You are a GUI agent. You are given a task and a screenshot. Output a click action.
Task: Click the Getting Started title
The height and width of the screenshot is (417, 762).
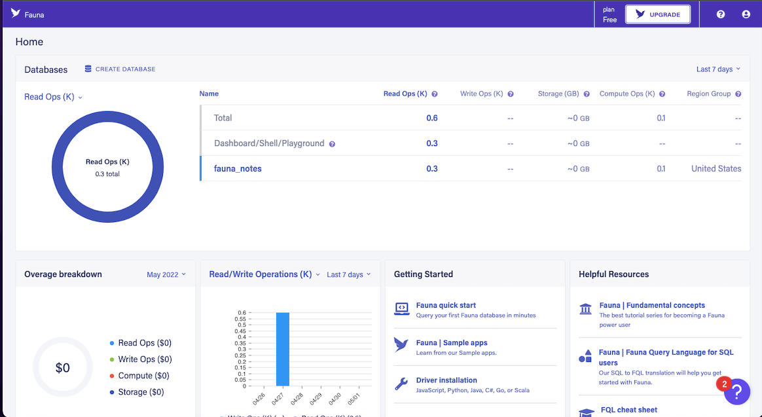click(424, 274)
